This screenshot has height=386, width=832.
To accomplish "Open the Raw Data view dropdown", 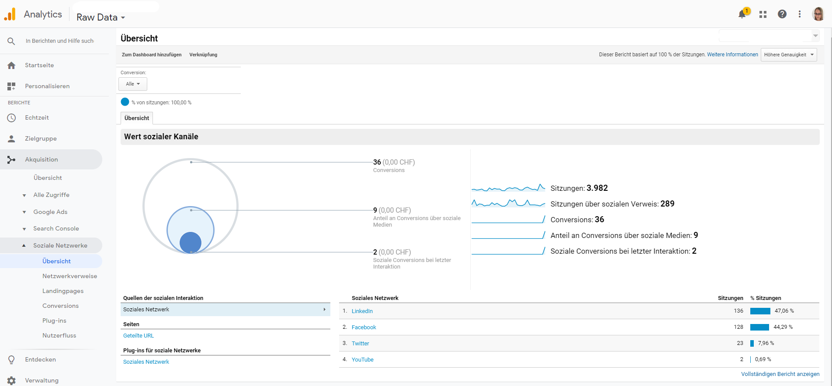I will [x=101, y=17].
